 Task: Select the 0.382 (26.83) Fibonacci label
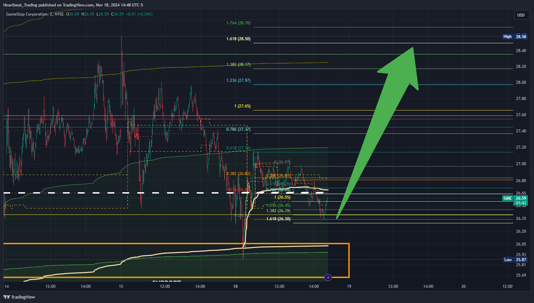point(238,174)
